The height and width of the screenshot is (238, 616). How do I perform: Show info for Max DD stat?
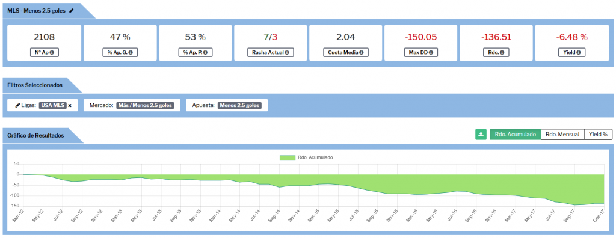coord(431,53)
